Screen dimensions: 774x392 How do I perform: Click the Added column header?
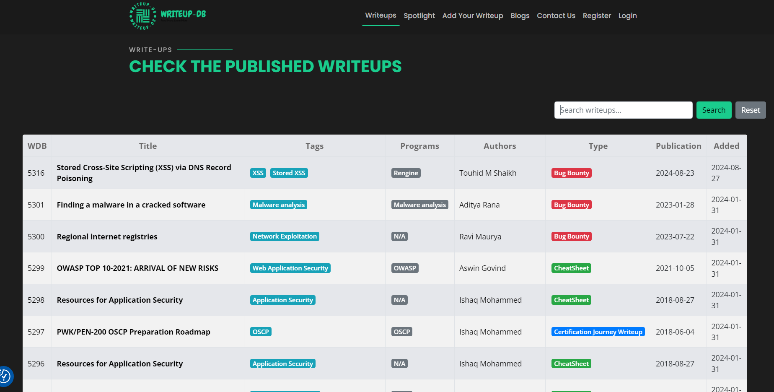(726, 146)
